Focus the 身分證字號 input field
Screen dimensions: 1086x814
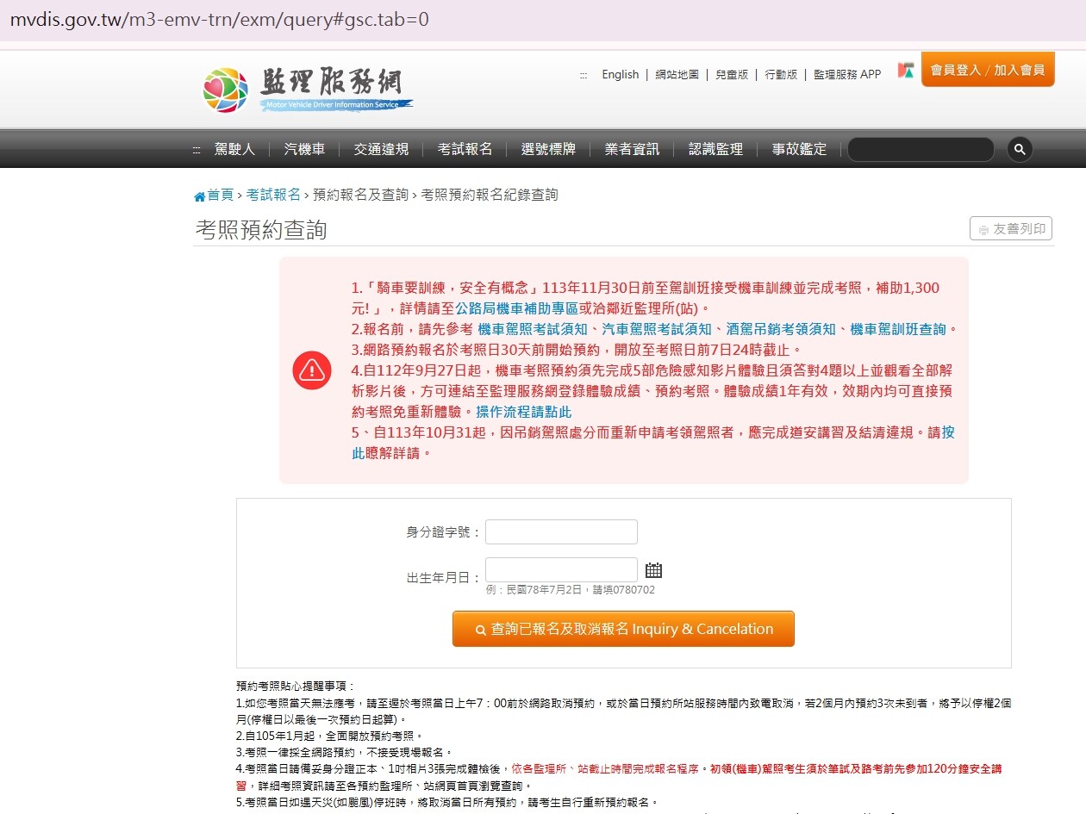tap(561, 532)
